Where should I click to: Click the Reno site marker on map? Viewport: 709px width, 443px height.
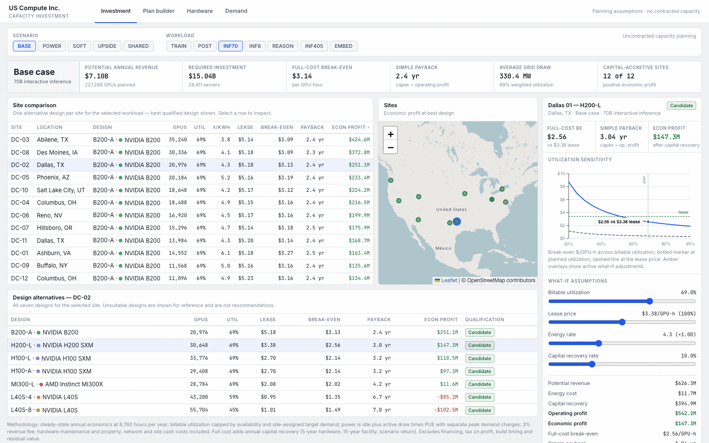(399, 201)
